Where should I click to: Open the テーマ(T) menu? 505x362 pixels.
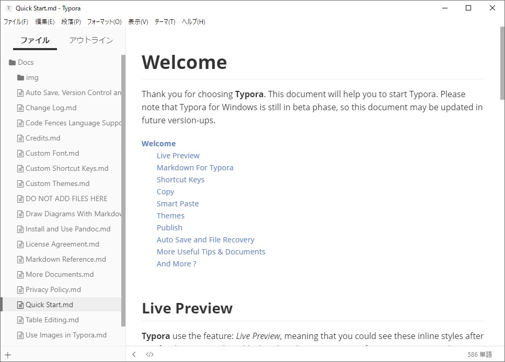(165, 22)
